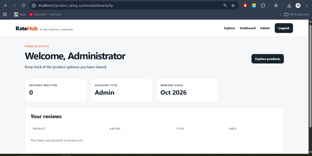Click the zoom magnifier icon in address bar
Viewport: 312px width, 156px height.
[225, 5]
